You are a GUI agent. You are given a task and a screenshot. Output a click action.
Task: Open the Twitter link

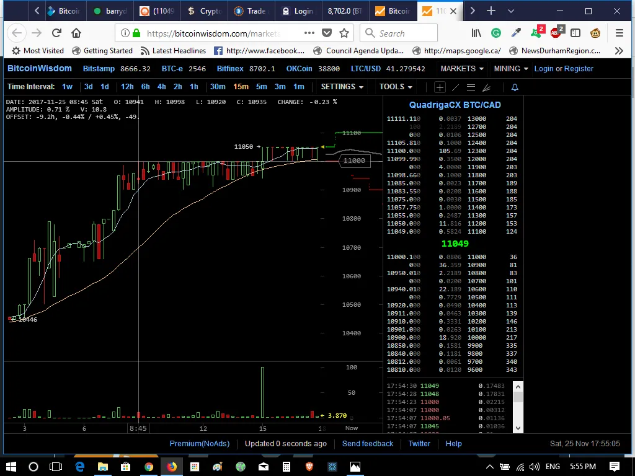[x=419, y=444]
